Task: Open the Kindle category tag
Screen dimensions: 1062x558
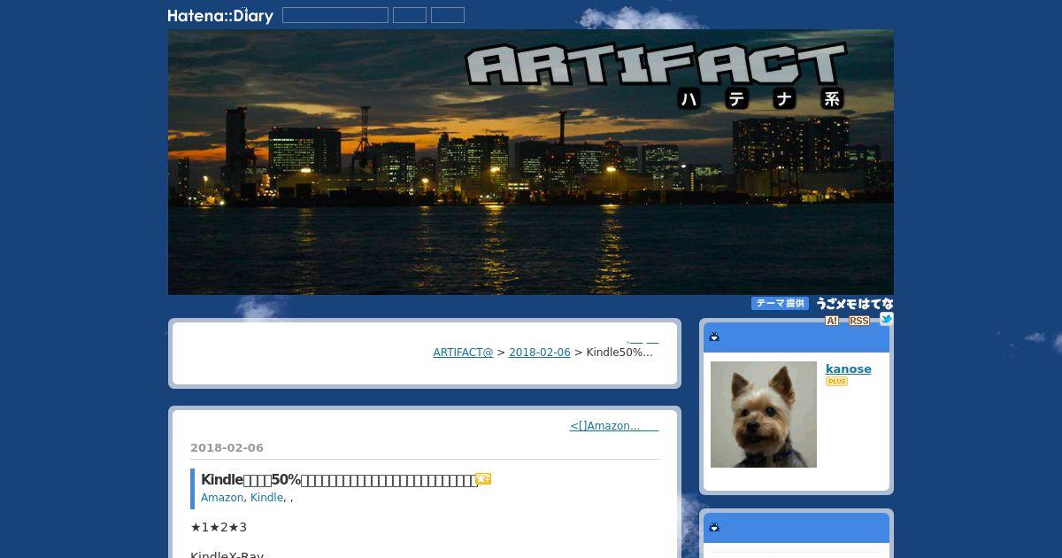Action: [x=266, y=498]
